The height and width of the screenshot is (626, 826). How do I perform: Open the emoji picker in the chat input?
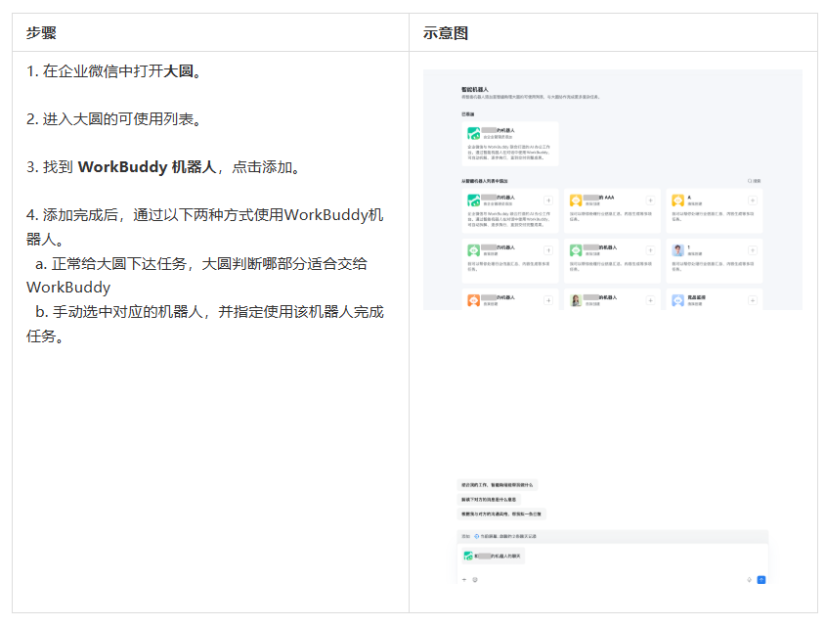(475, 580)
